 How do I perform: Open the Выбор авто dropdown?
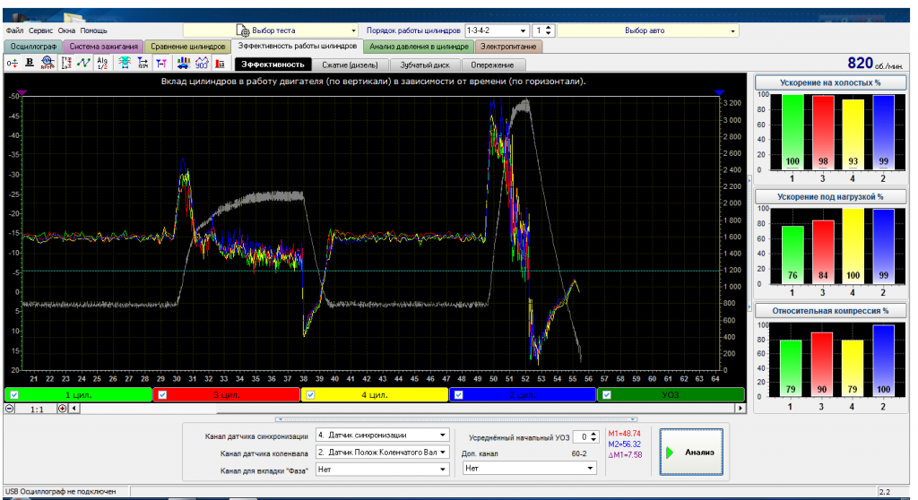click(647, 30)
